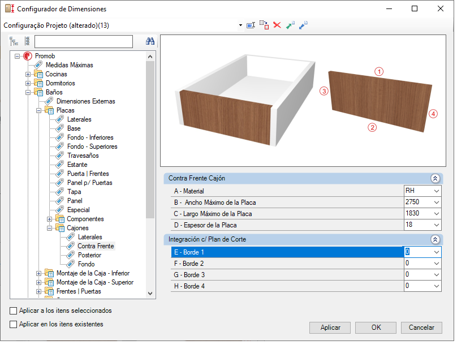Collapse the Promob root node

pyautogui.click(x=17, y=56)
